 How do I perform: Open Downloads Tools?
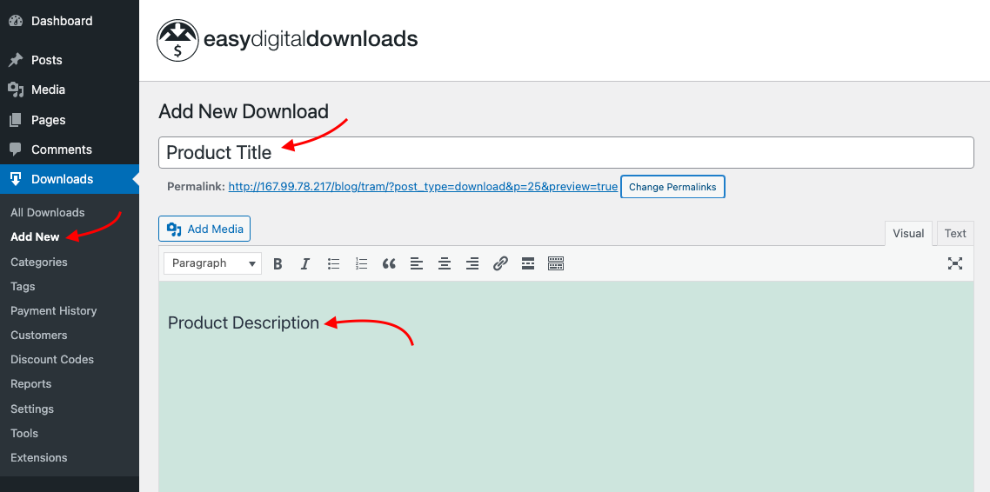[x=24, y=434]
